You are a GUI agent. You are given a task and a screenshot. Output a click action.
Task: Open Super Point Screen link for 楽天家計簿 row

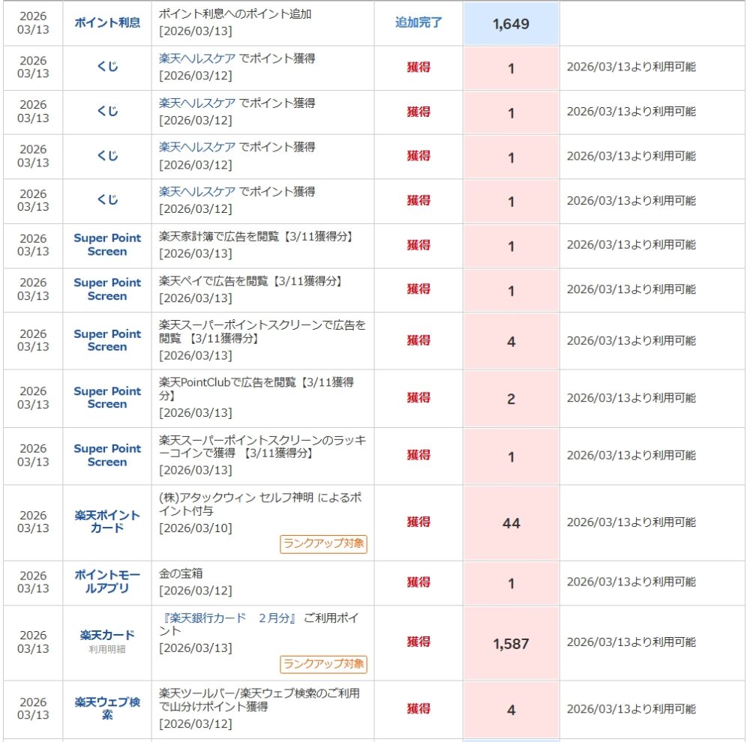coord(107,244)
